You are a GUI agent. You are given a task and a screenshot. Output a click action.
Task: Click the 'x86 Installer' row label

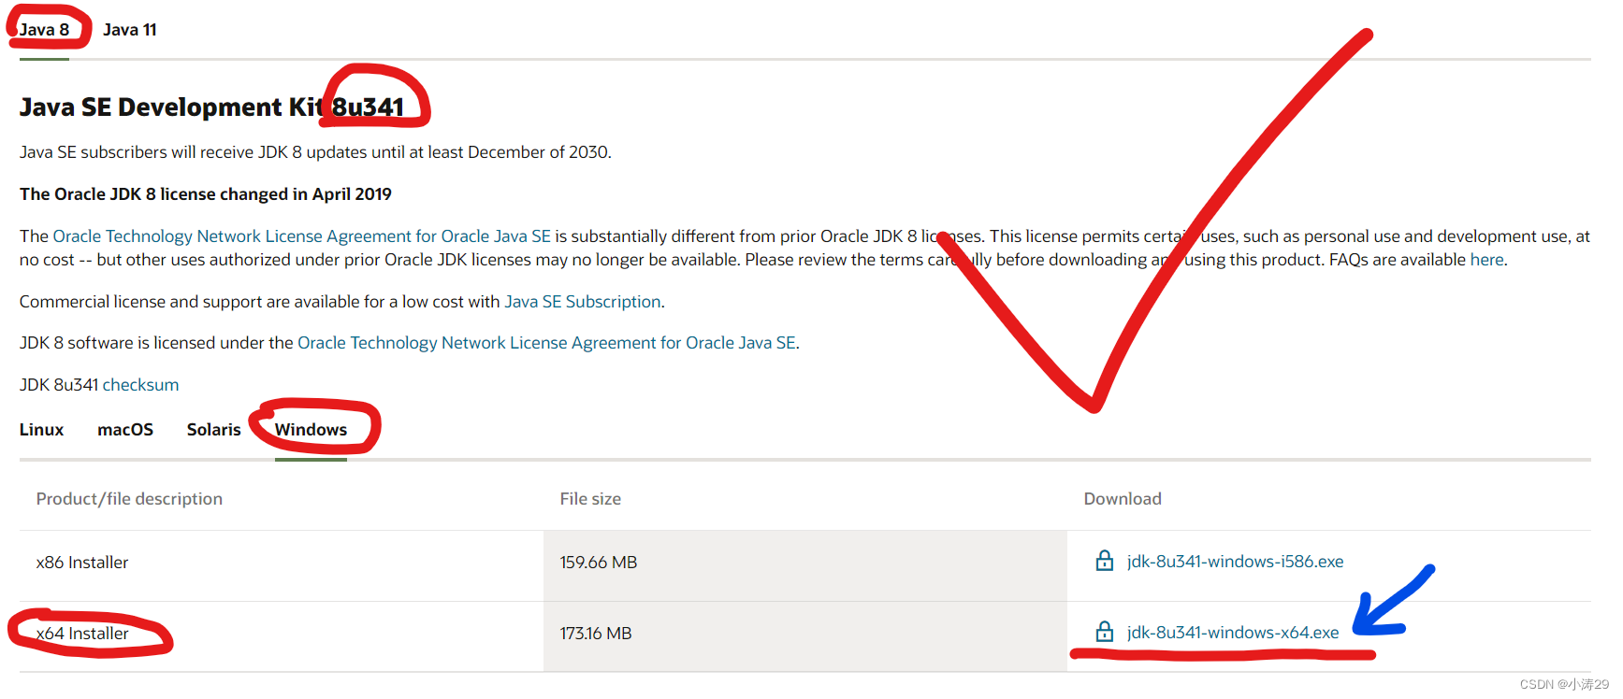point(82,563)
